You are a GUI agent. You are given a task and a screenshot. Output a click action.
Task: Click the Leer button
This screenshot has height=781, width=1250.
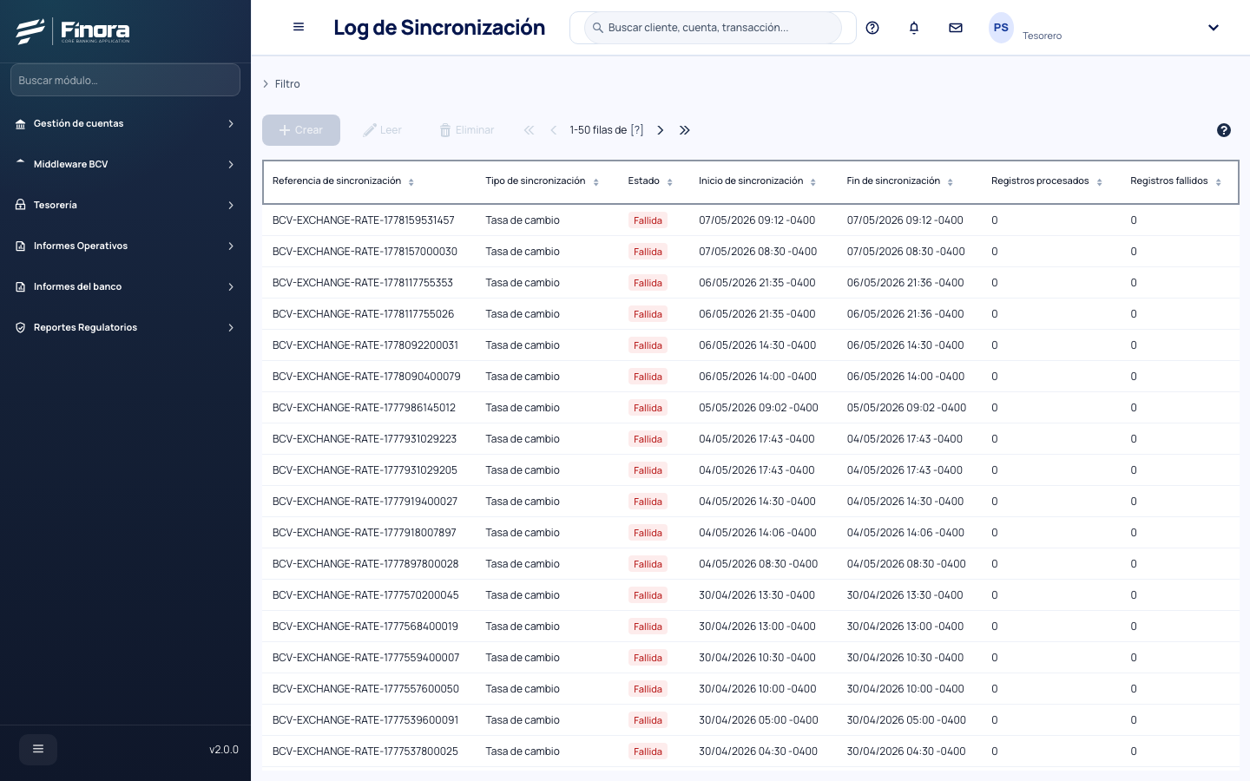click(383, 130)
